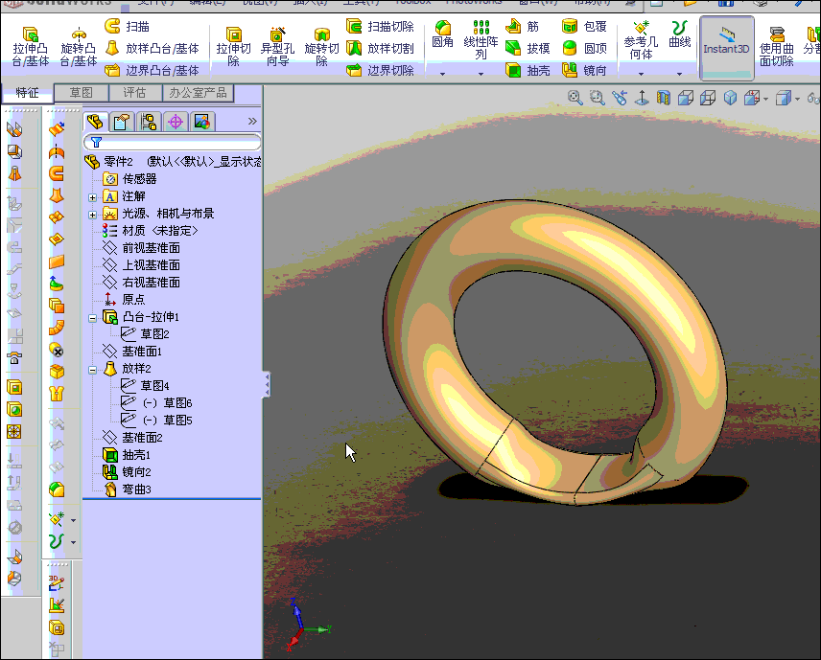Click the panel collapse handle on splitter
This screenshot has width=821, height=660.
click(267, 385)
